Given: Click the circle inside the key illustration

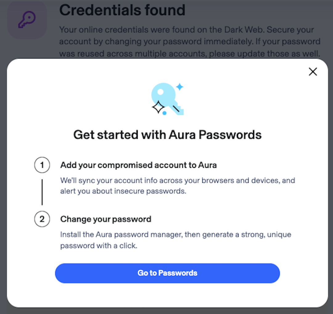Looking at the screenshot, I should click(160, 92).
